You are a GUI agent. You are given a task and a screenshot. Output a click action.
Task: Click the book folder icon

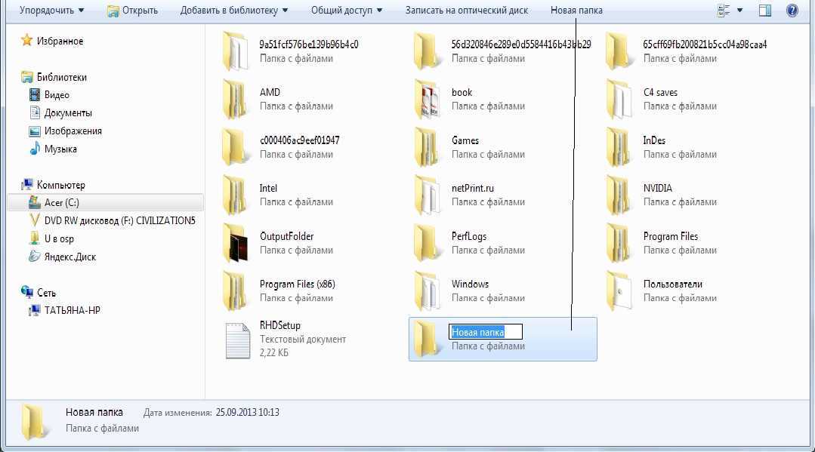pos(429,100)
